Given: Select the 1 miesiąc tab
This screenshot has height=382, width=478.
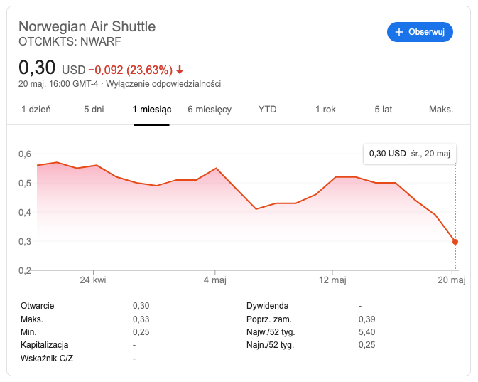Looking at the screenshot, I should (152, 110).
